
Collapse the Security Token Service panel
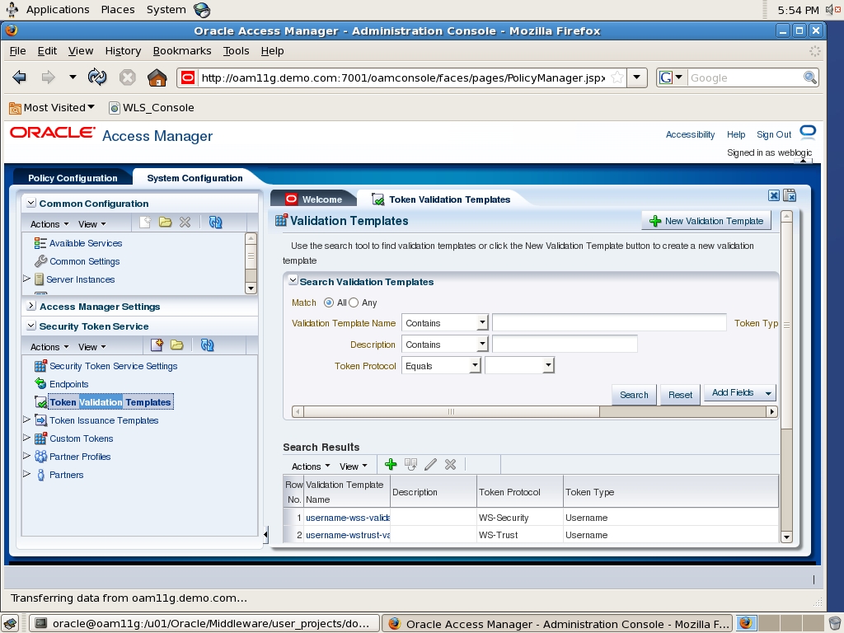[31, 326]
